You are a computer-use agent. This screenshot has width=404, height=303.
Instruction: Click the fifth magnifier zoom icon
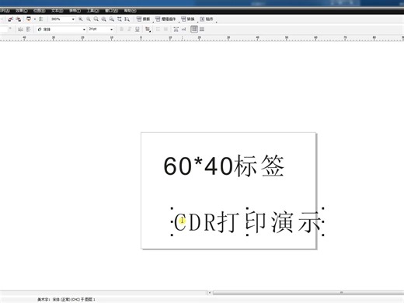pyautogui.click(x=112, y=19)
